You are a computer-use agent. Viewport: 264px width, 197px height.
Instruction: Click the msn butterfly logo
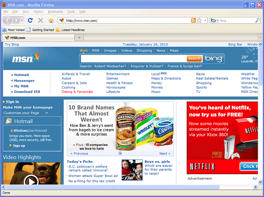point(26,58)
